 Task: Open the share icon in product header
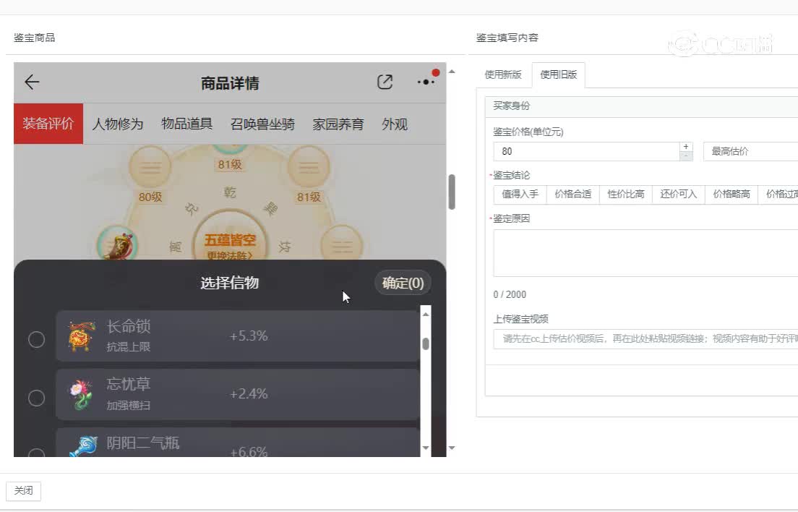tap(385, 82)
